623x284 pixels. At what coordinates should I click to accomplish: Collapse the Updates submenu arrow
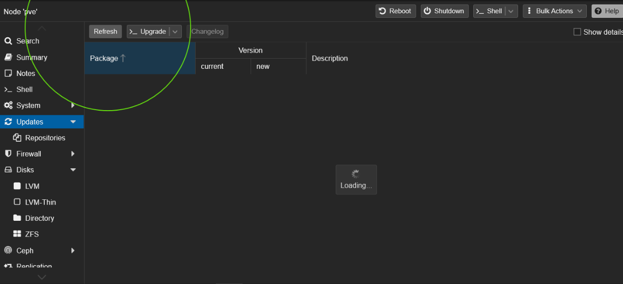73,122
